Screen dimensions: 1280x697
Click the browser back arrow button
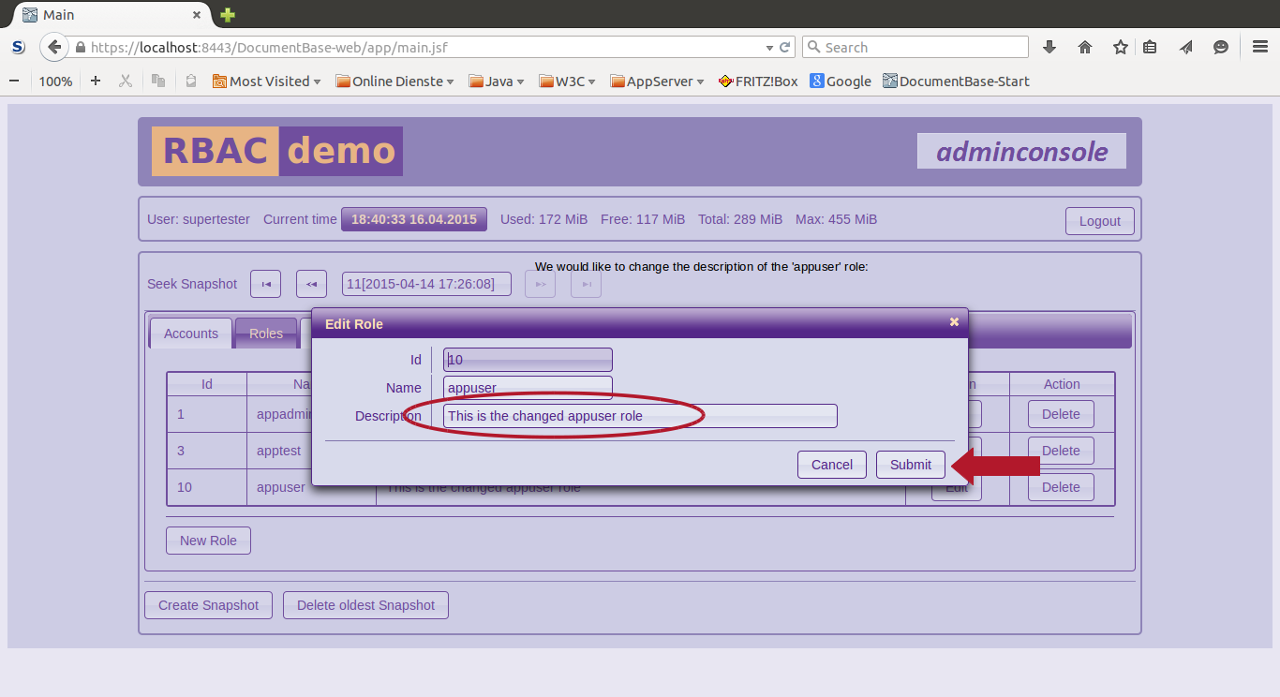(54, 47)
